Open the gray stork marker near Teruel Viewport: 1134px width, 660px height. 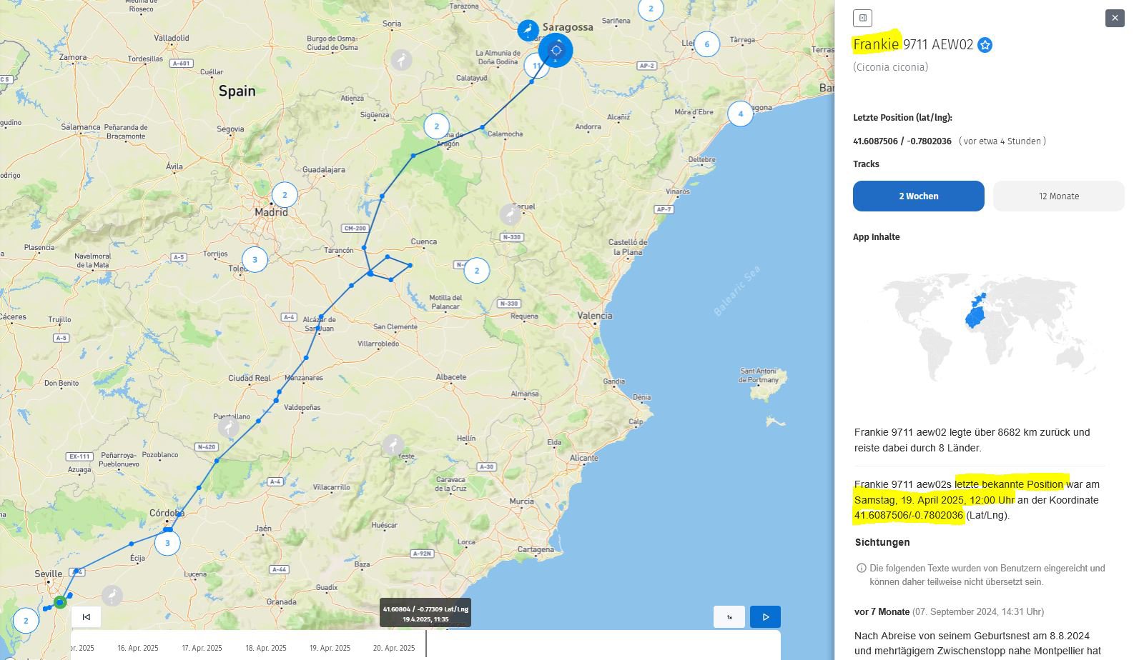[x=509, y=214]
